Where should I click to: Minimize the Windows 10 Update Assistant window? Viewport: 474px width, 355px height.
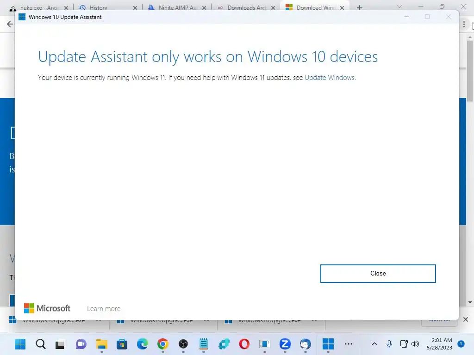[406, 17]
